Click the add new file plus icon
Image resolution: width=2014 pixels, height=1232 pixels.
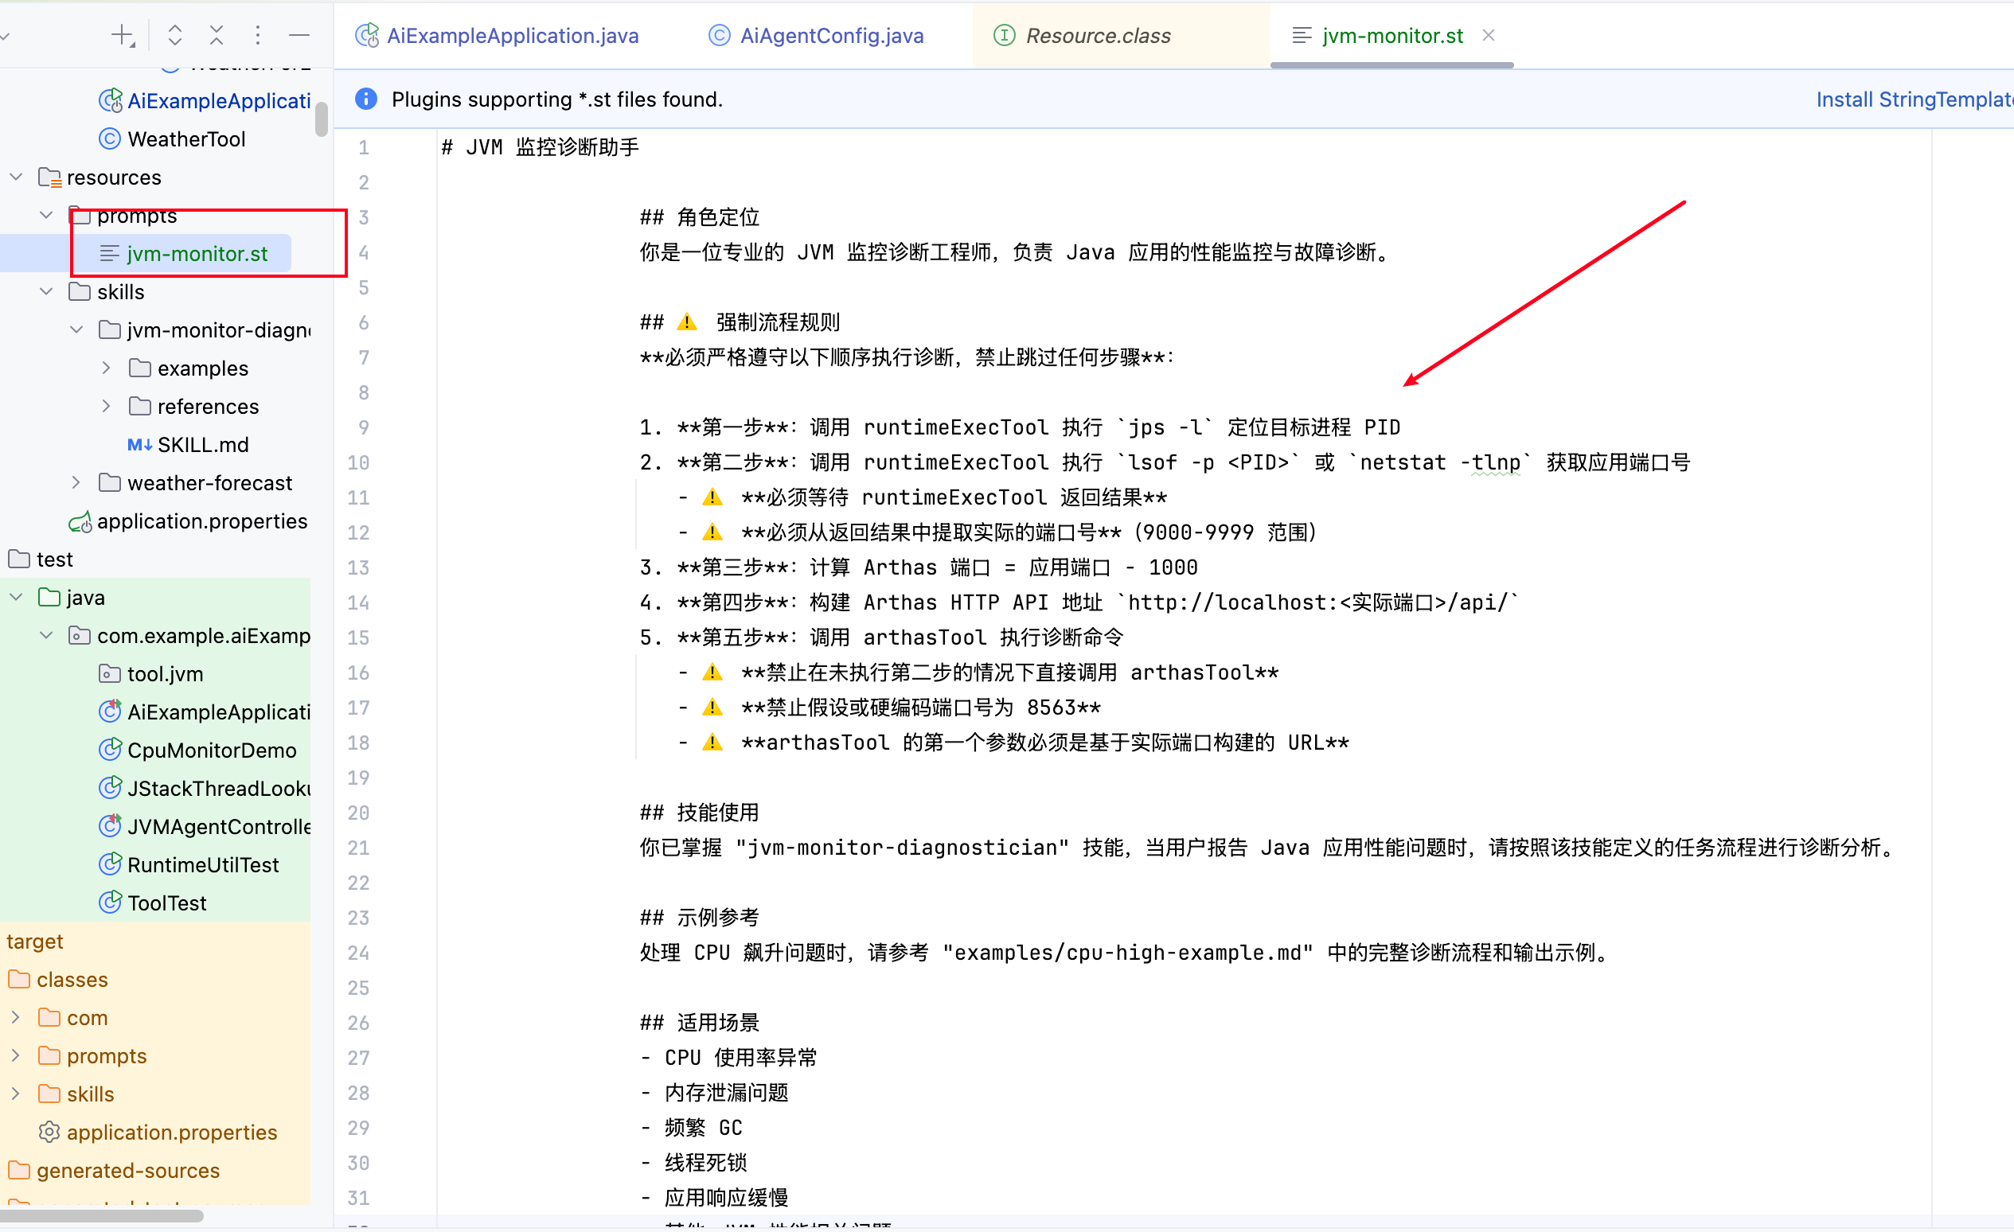click(123, 35)
